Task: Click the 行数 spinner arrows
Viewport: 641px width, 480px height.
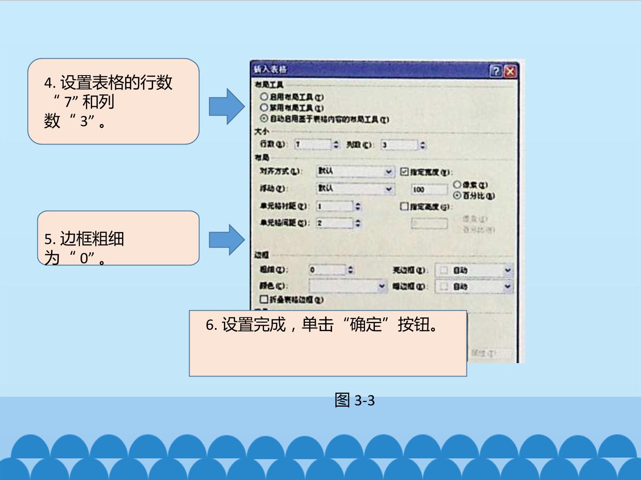Action: (336, 145)
